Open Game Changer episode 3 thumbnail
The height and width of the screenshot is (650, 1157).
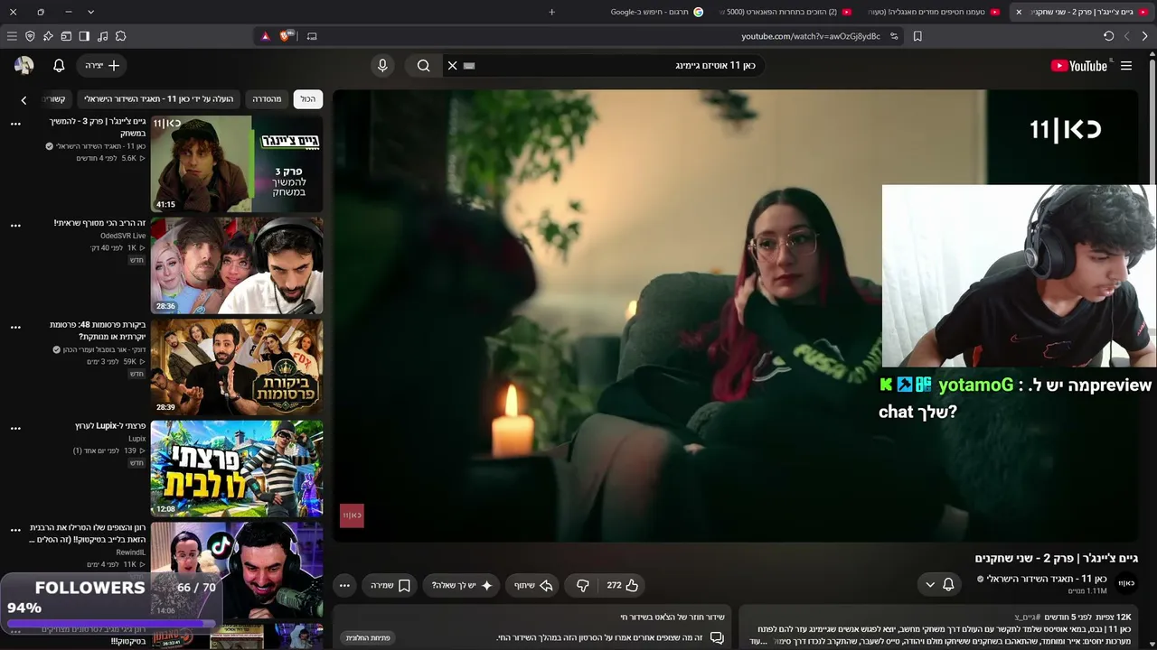pyautogui.click(x=237, y=163)
